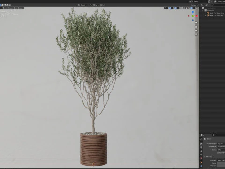Toggle perspective/orthographic view icon
Screen dimensions: 225x169
pyautogui.click(x=196, y=34)
